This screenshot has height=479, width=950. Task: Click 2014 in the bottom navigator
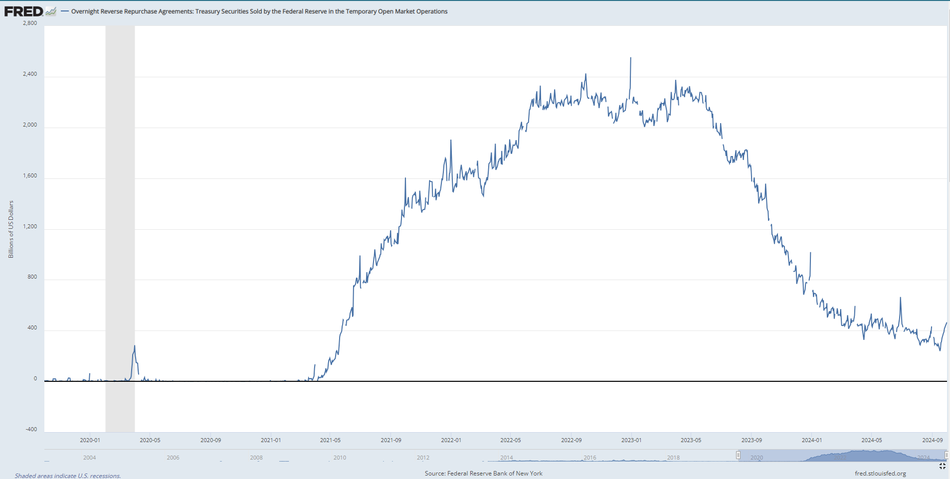pyautogui.click(x=506, y=458)
